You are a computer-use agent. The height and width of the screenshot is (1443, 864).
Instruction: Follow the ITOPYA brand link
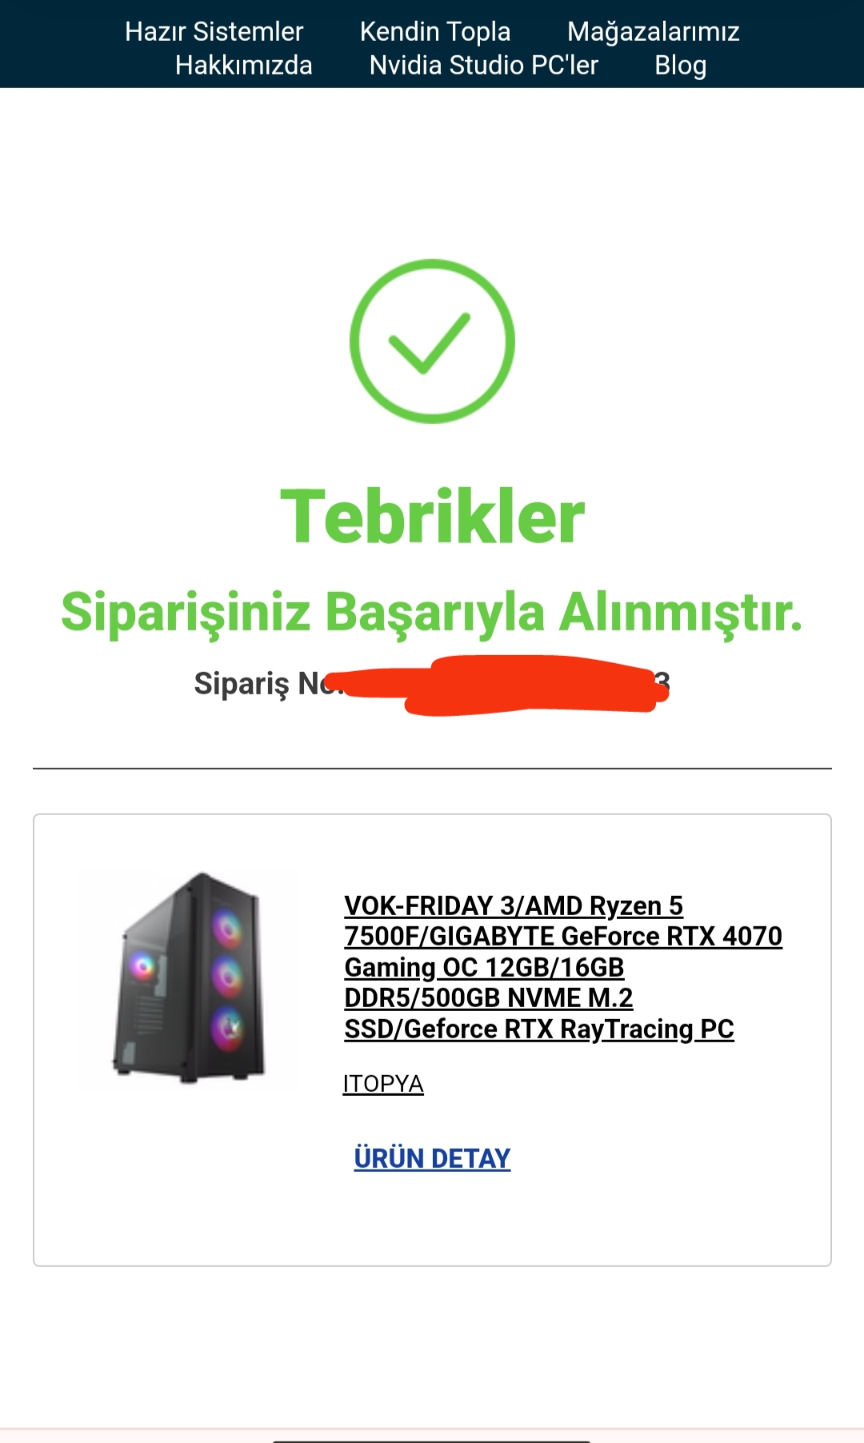click(x=383, y=1083)
